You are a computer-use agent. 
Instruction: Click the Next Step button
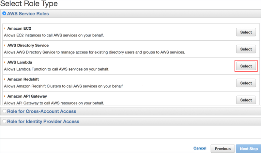(x=249, y=148)
